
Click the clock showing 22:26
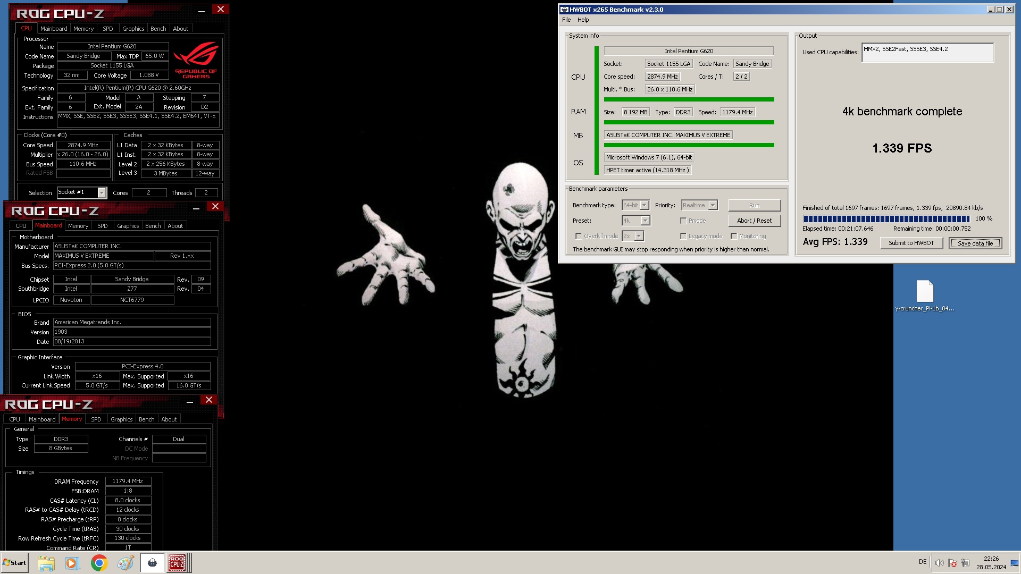(x=991, y=559)
